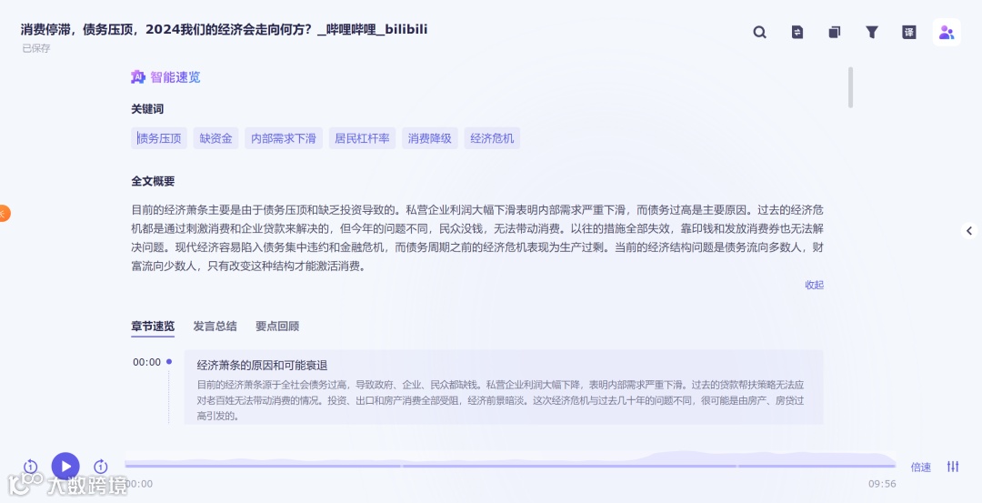Click the 已保存 status label
Screen dimensions: 982x503
pyautogui.click(x=36, y=48)
